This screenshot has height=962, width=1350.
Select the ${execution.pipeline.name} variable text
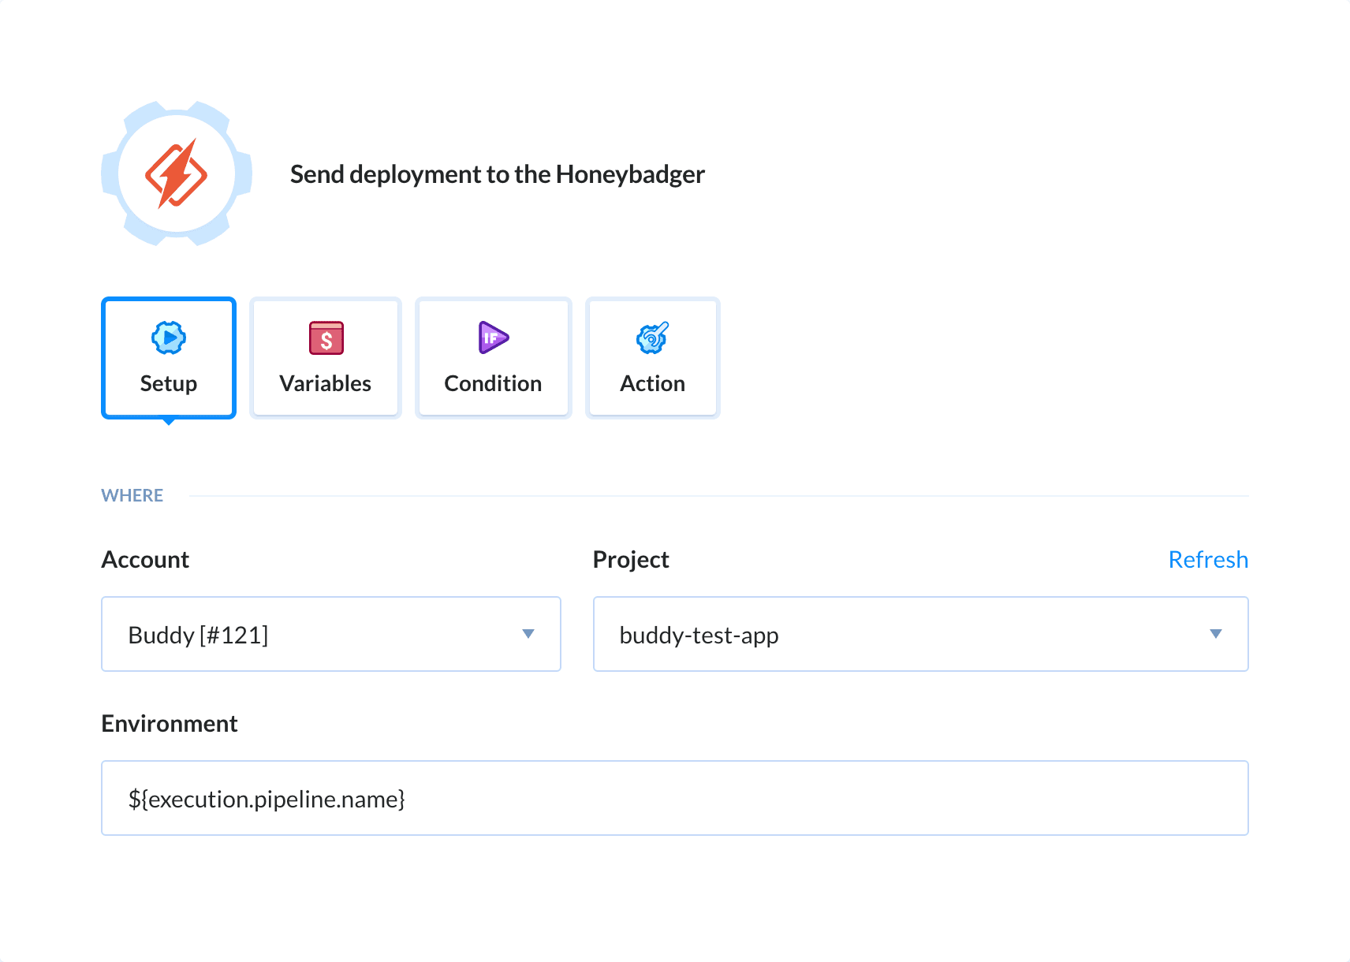pos(267,798)
